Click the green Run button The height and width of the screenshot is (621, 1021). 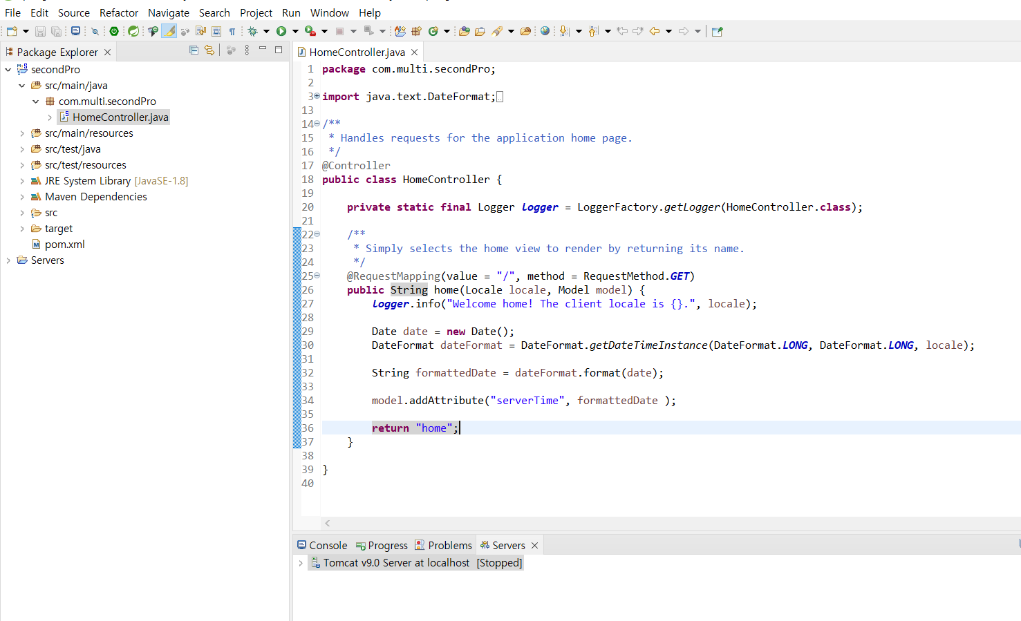pos(281,31)
